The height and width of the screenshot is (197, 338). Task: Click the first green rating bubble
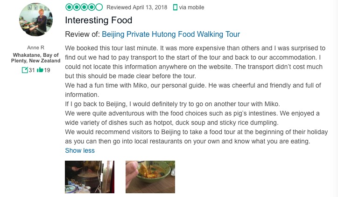[69, 7]
